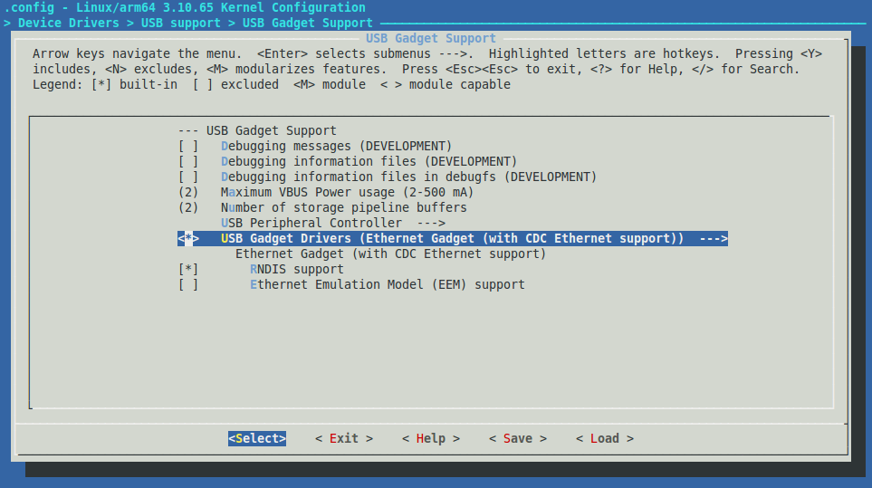Click Number of storage pipeline buffers label
The height and width of the screenshot is (488, 872).
click(x=344, y=208)
